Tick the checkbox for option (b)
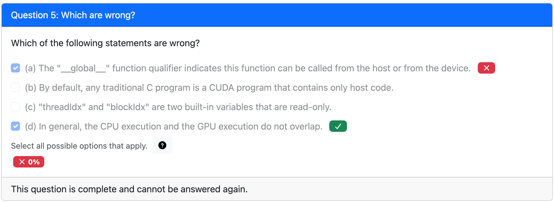The height and width of the screenshot is (202, 554). click(15, 87)
